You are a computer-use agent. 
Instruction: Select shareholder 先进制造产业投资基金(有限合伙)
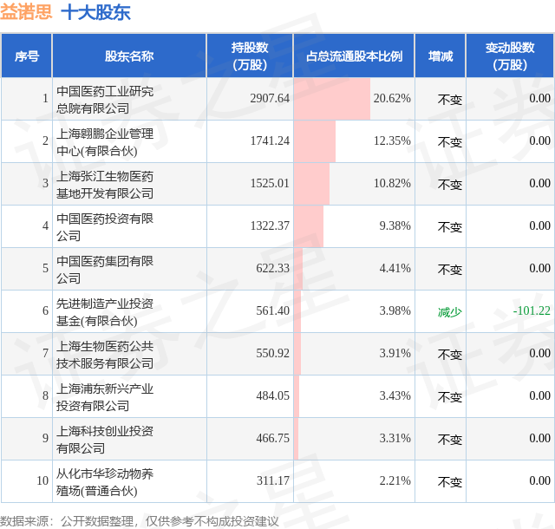(x=105, y=312)
